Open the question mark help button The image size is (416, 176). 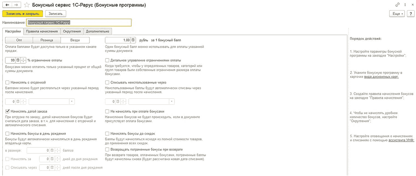click(410, 13)
